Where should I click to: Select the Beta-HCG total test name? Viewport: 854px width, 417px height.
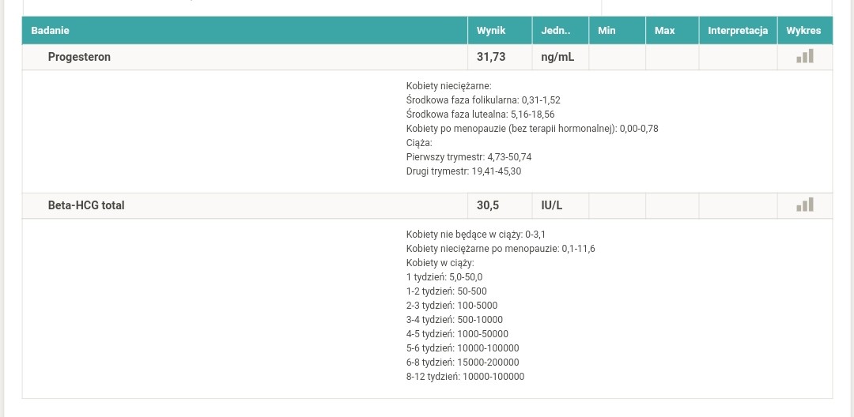coord(86,205)
